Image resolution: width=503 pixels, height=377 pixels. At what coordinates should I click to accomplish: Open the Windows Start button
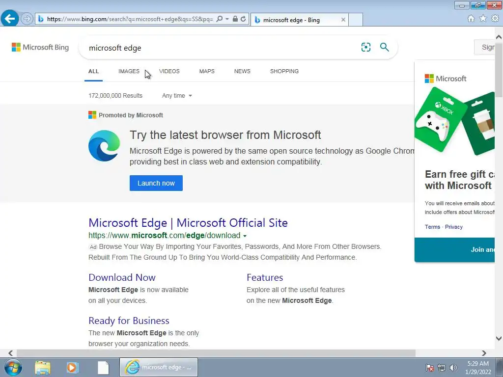click(13, 367)
